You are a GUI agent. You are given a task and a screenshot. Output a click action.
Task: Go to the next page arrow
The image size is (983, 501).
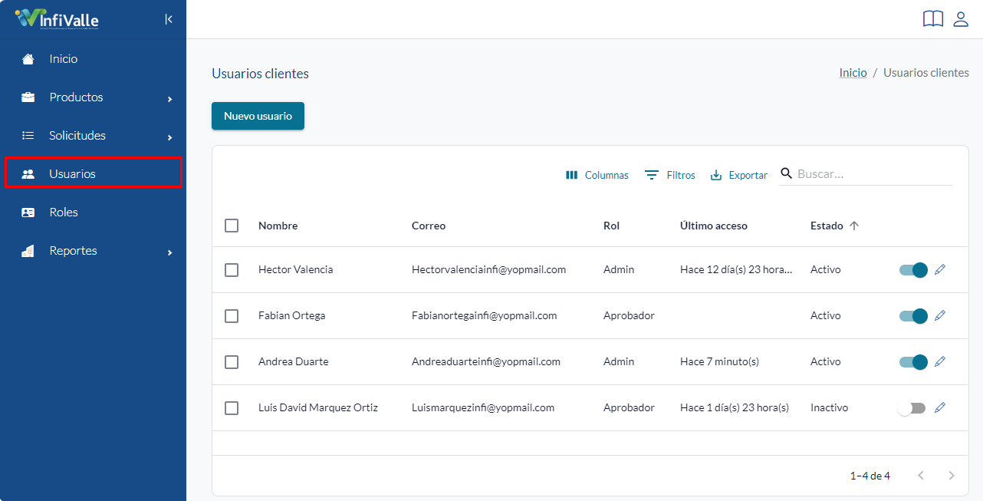[952, 476]
